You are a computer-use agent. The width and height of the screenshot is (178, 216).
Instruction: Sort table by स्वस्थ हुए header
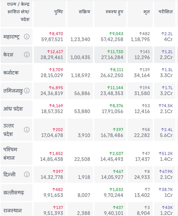pyautogui.click(x=114, y=12)
